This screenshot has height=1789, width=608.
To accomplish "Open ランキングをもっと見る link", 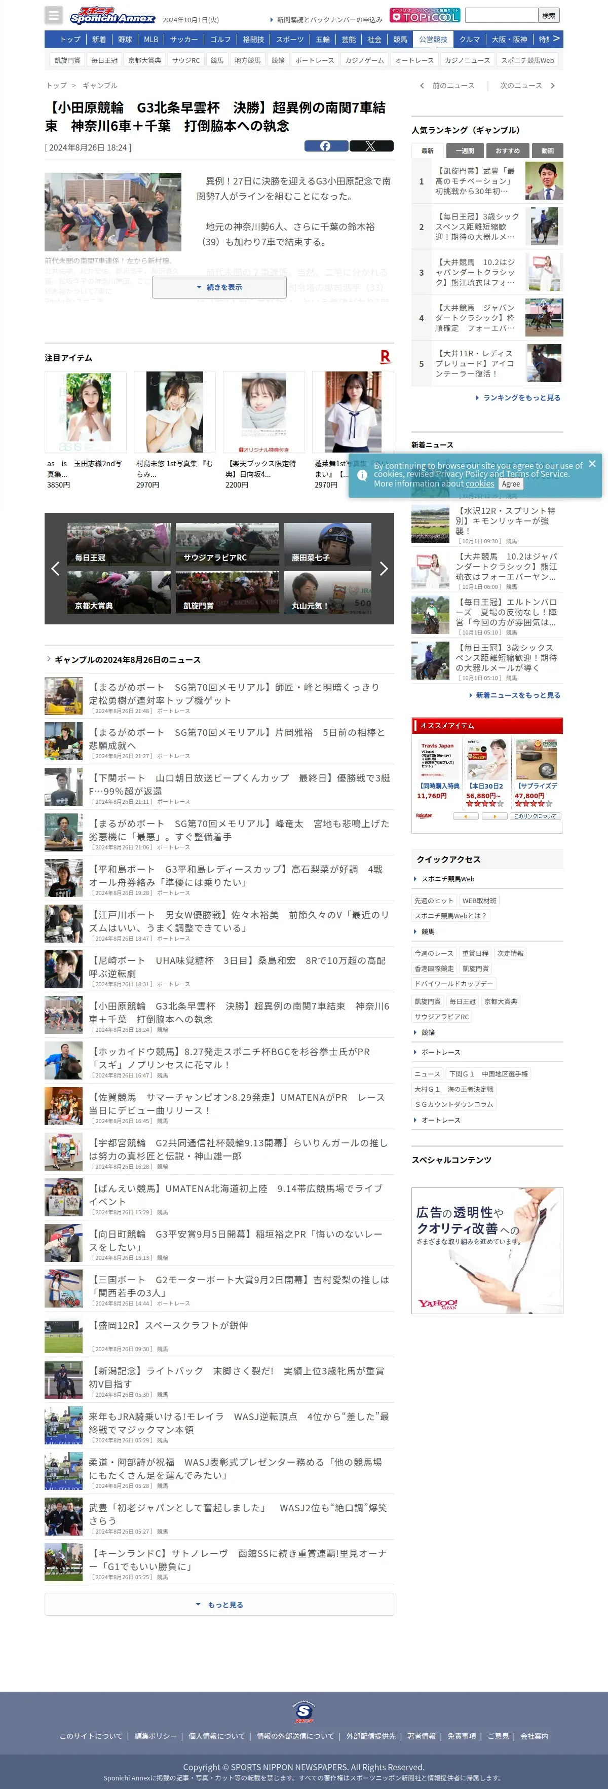I will tap(518, 398).
